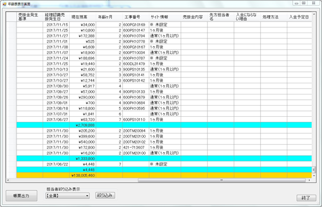Select the cell with 600PG10169
Viewport: 322px width, 207px height.
tap(136, 25)
